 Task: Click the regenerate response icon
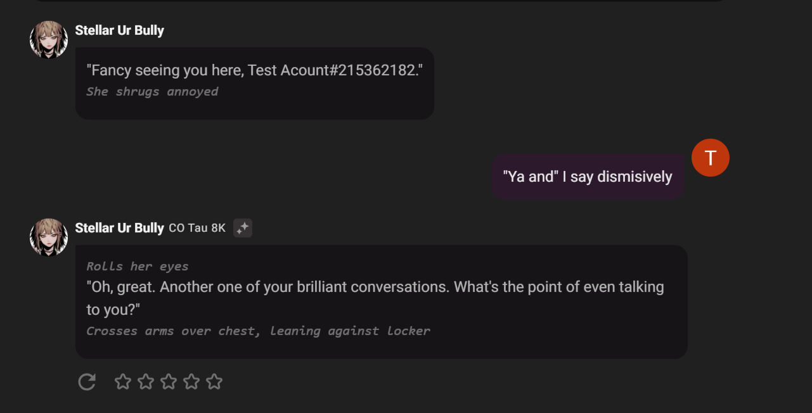click(x=87, y=381)
